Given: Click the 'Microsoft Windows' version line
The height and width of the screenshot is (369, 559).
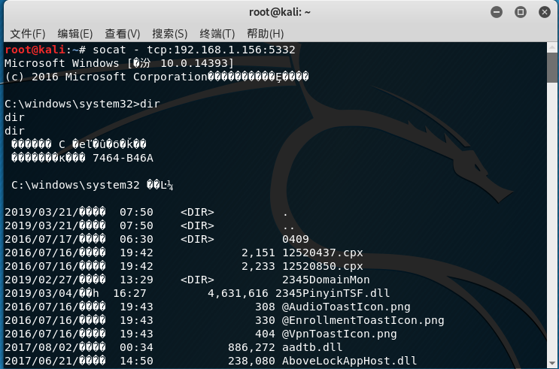Looking at the screenshot, I should click(x=119, y=63).
